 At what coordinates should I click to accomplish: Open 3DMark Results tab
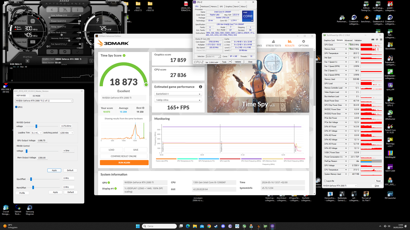point(290,43)
